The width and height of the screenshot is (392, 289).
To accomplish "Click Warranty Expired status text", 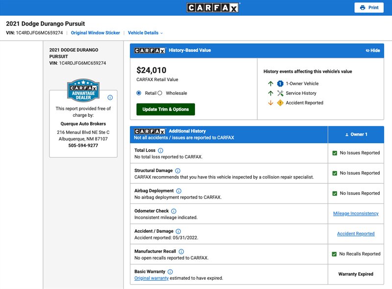I will pos(356,274).
